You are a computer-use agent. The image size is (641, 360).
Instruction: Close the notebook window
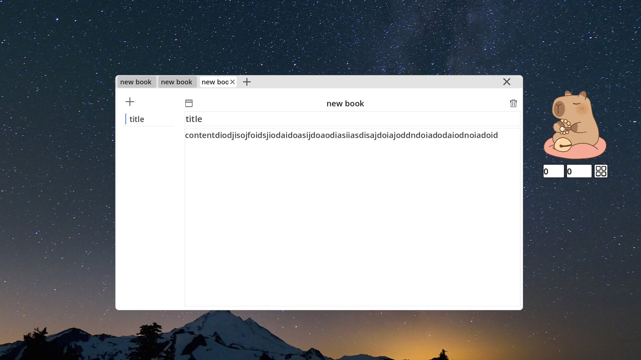point(506,82)
